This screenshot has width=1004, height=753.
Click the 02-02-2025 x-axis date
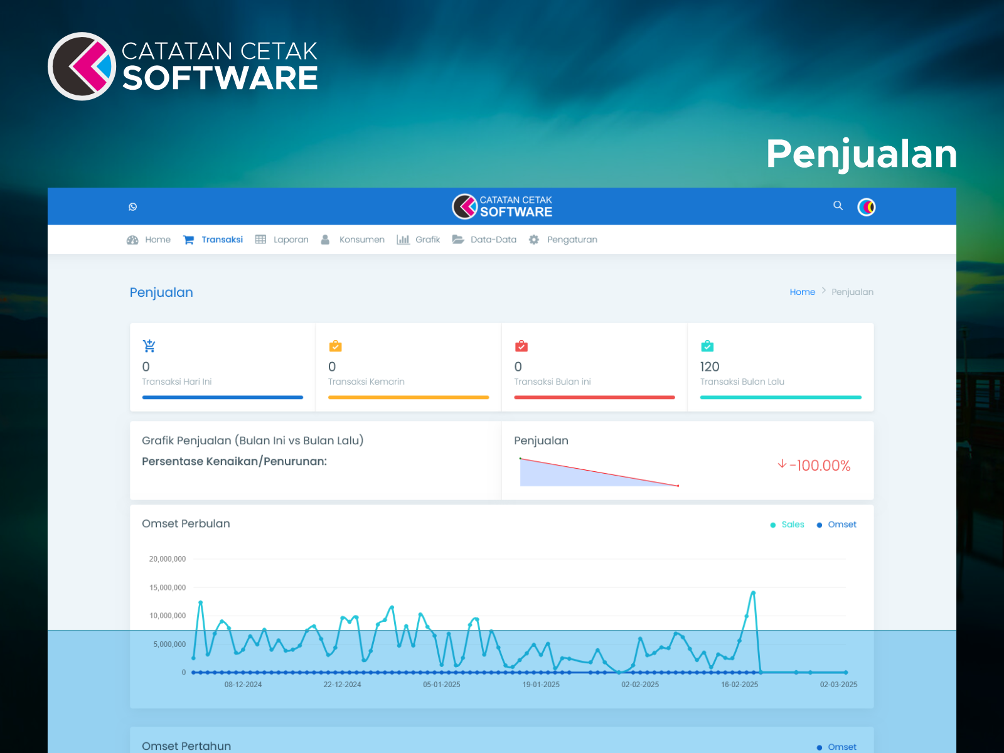tap(640, 685)
